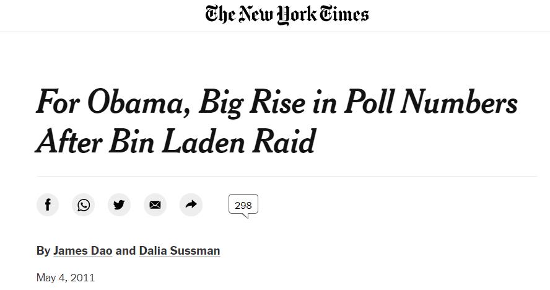Tweet the article using the Twitter icon
Screen dimensions: 550x290
click(x=119, y=205)
